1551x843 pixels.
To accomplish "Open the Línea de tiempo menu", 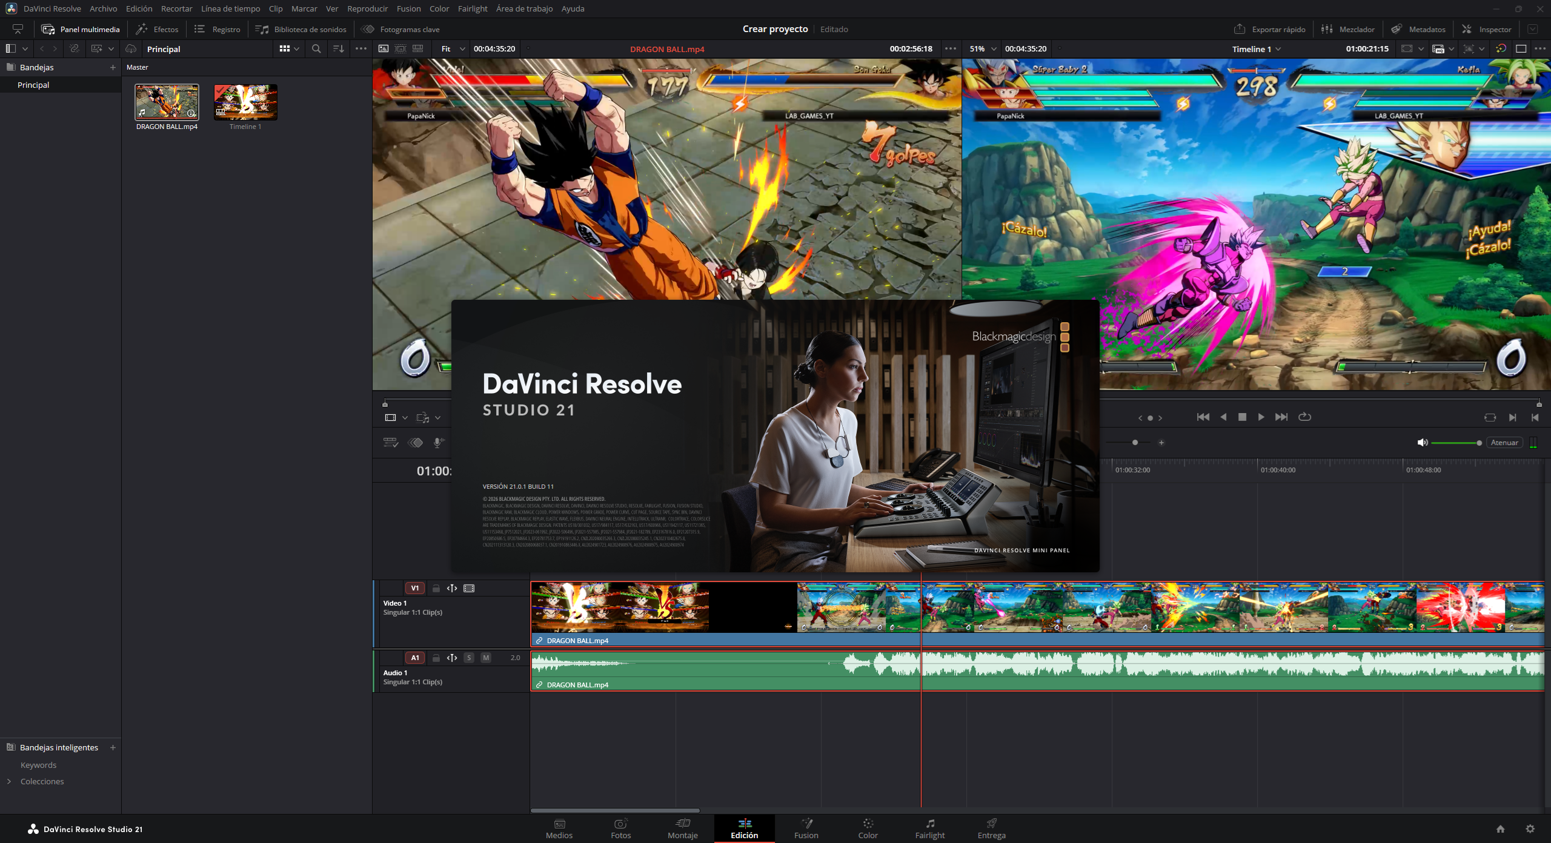I will pos(230,8).
